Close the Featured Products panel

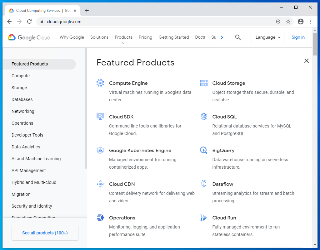click(x=306, y=61)
